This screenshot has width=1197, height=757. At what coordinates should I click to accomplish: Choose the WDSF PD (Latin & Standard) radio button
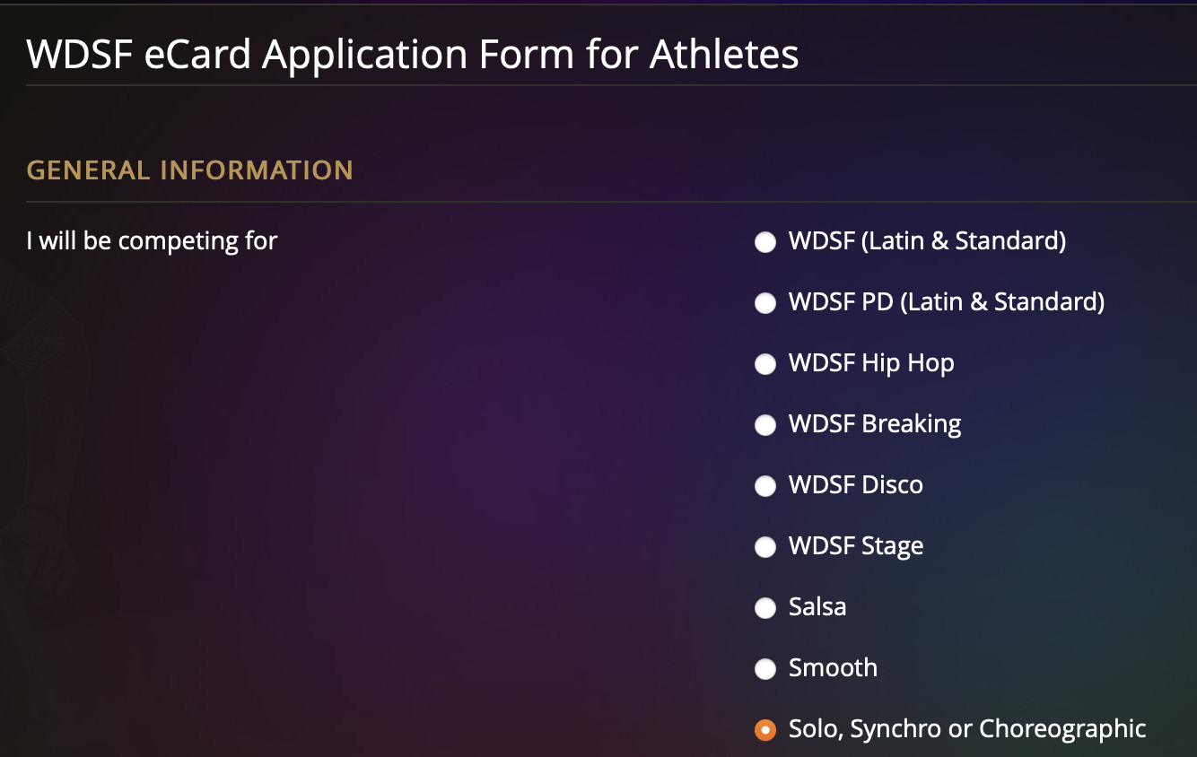point(765,303)
